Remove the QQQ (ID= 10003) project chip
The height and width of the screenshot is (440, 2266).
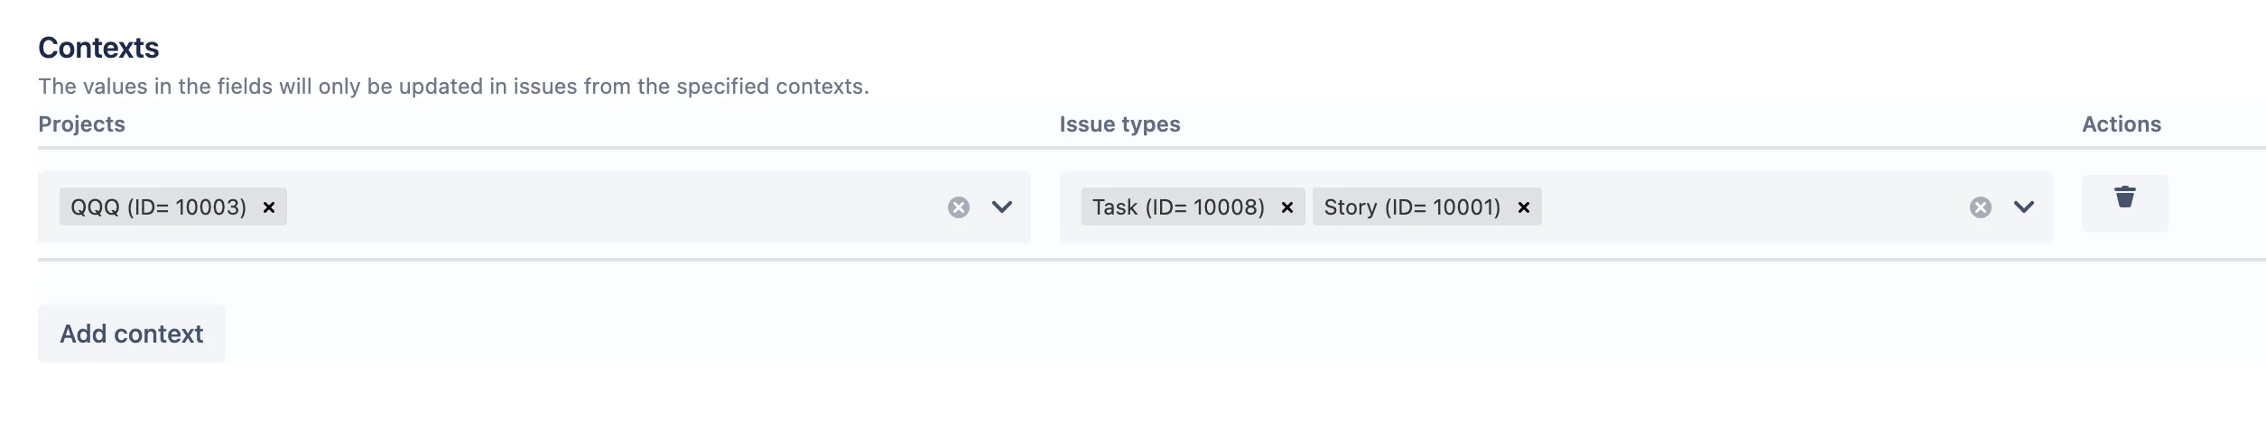269,207
